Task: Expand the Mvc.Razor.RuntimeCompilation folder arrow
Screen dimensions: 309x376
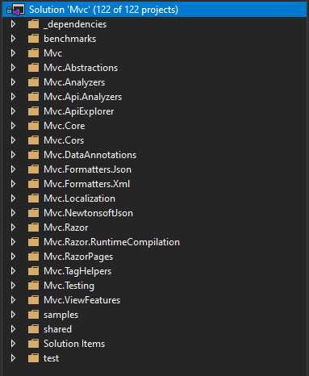Action: [13, 242]
